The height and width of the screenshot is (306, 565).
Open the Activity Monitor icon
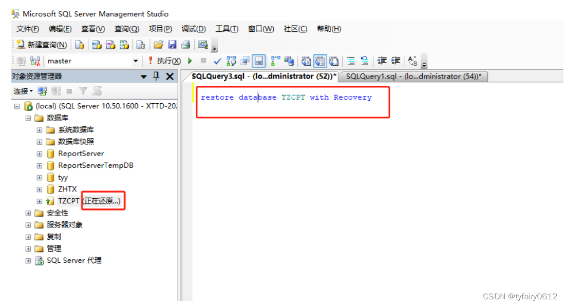click(x=202, y=45)
